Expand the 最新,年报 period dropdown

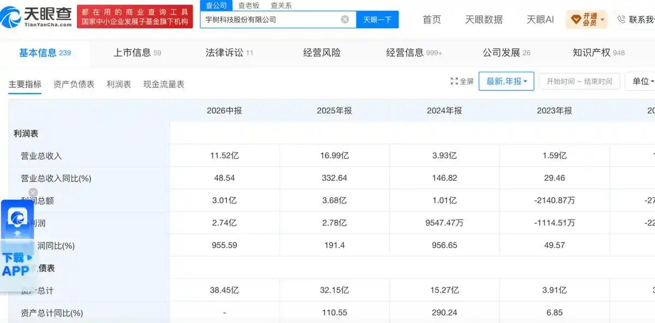click(507, 81)
